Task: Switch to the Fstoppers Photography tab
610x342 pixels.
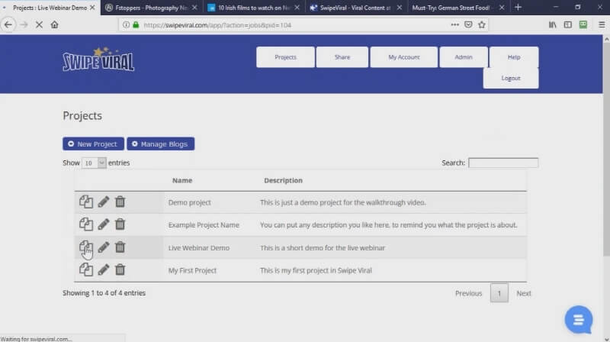Action: [x=152, y=8]
